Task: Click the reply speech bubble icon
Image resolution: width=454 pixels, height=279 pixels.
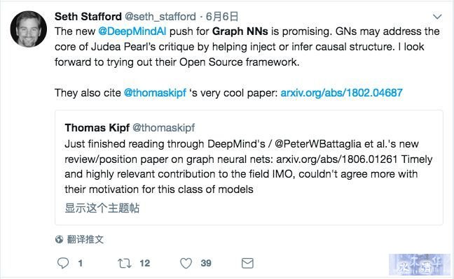Action: [63, 263]
